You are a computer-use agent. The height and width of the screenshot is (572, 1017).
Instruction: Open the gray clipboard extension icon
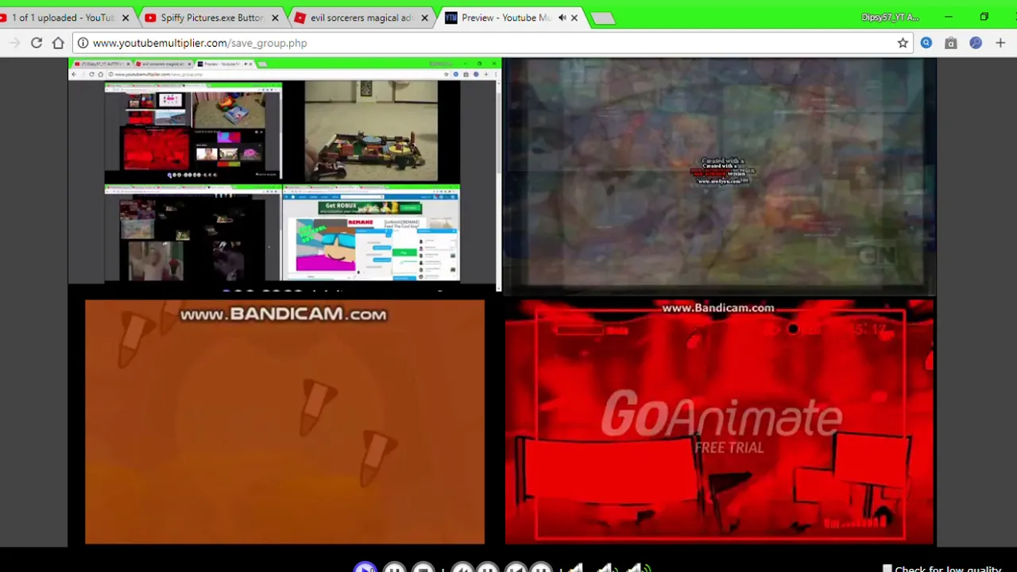point(950,43)
